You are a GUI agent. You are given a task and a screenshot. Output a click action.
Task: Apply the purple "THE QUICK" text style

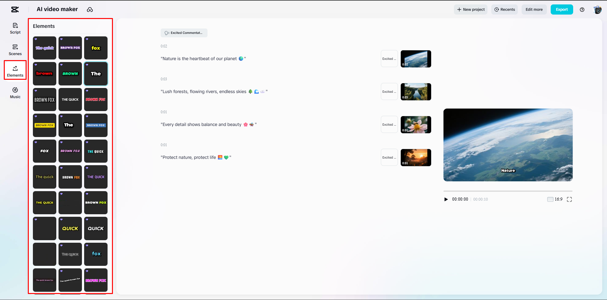click(96, 177)
